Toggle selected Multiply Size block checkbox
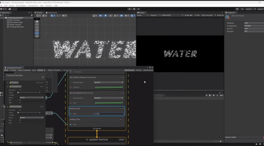 coord(121,109)
